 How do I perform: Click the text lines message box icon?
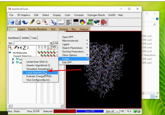tap(68, 22)
